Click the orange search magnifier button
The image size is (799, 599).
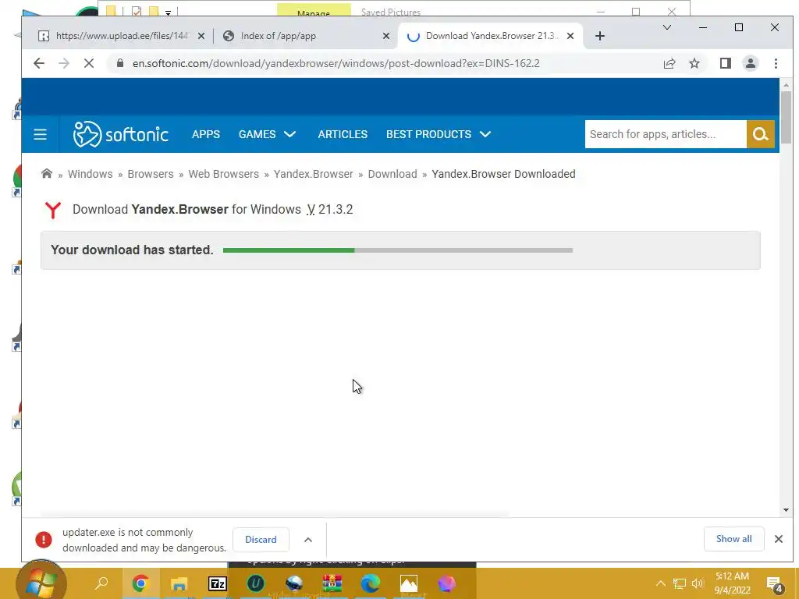point(760,134)
